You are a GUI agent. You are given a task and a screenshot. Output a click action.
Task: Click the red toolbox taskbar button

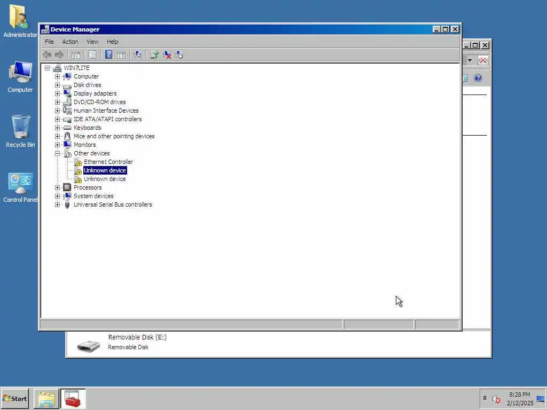click(x=73, y=399)
